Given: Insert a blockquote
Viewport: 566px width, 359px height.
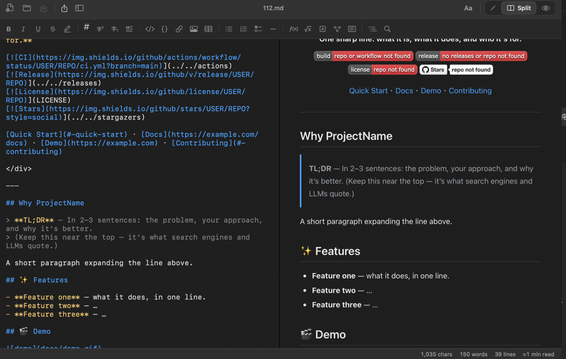Looking at the screenshot, I should point(129,29).
